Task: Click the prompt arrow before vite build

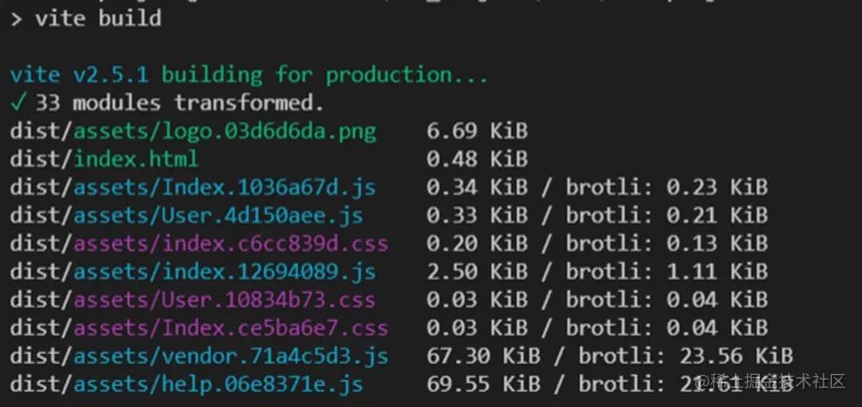Action: click(x=17, y=18)
